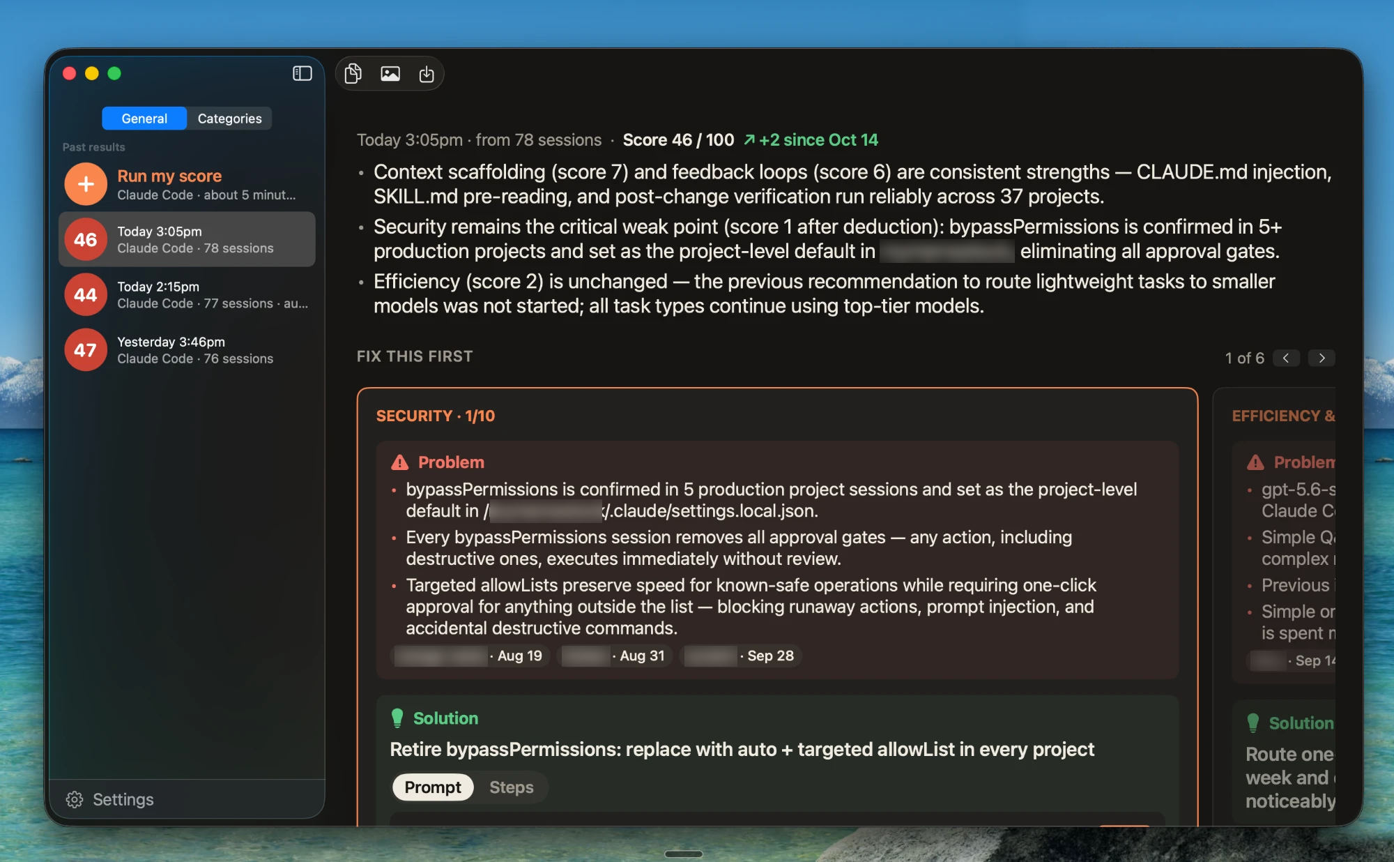
Task: Click the orange plus Run my score icon
Action: (x=86, y=184)
